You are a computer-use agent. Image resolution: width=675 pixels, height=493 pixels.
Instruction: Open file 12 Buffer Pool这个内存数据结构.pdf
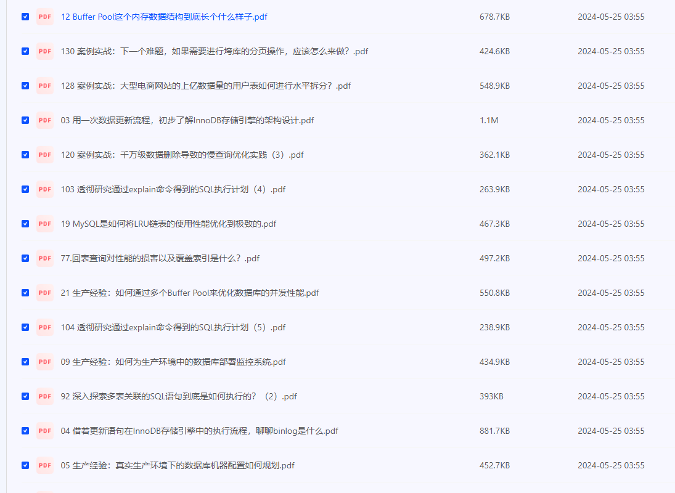[x=164, y=17]
